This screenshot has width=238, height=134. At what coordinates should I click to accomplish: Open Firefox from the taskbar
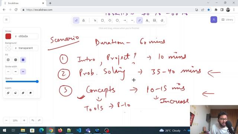[60, 130]
